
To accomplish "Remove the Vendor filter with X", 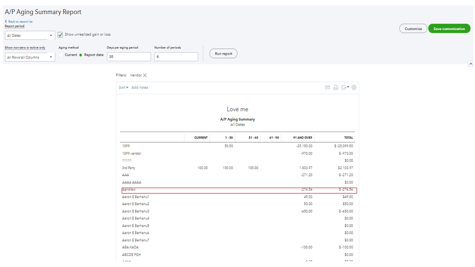I will click(145, 75).
